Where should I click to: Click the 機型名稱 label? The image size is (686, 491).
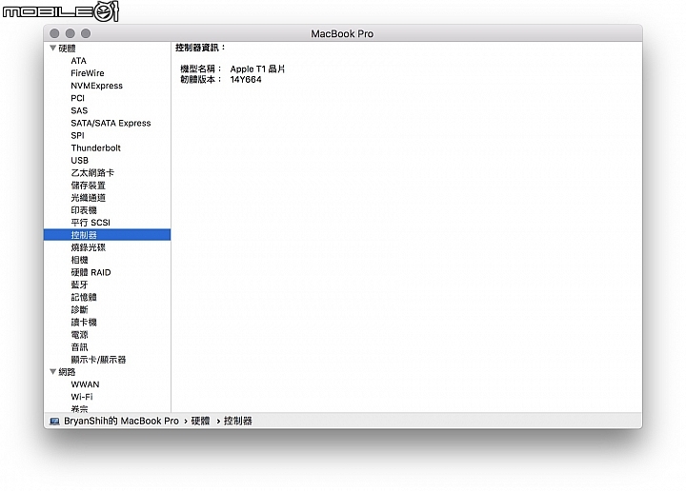coord(201,69)
